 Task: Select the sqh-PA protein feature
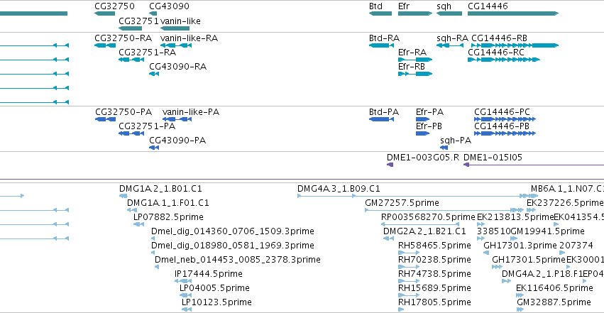(444, 148)
